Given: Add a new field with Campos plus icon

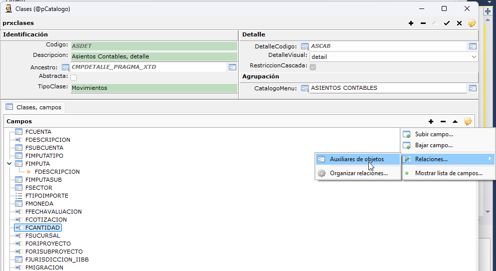Looking at the screenshot, I should click(431, 122).
